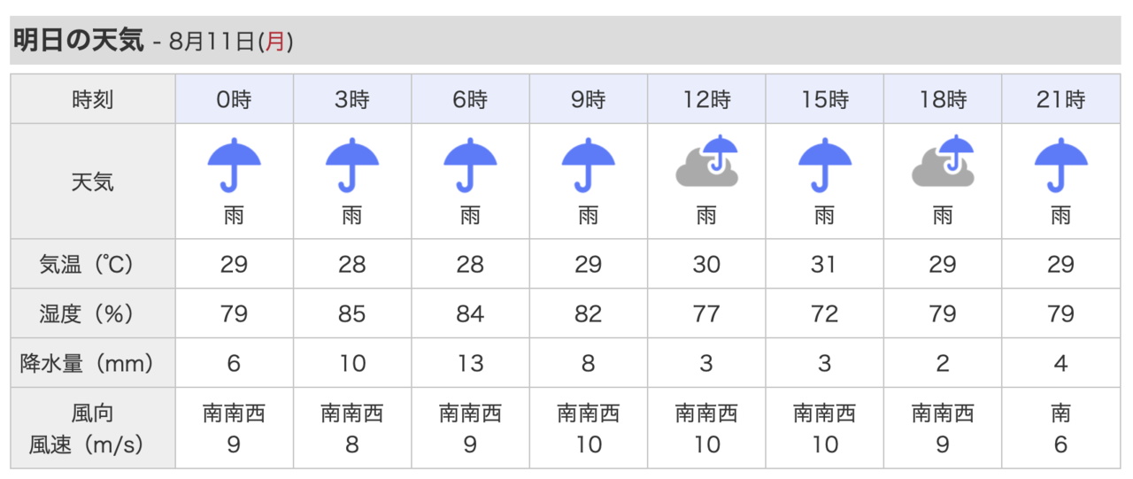The height and width of the screenshot is (479, 1133).
Task: Select the 12時 column header
Action: point(707,99)
